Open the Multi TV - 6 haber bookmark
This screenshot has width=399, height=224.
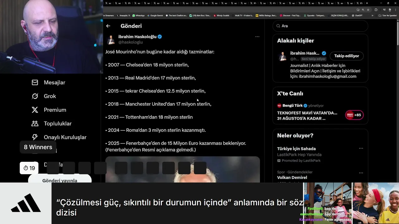(x=242, y=16)
